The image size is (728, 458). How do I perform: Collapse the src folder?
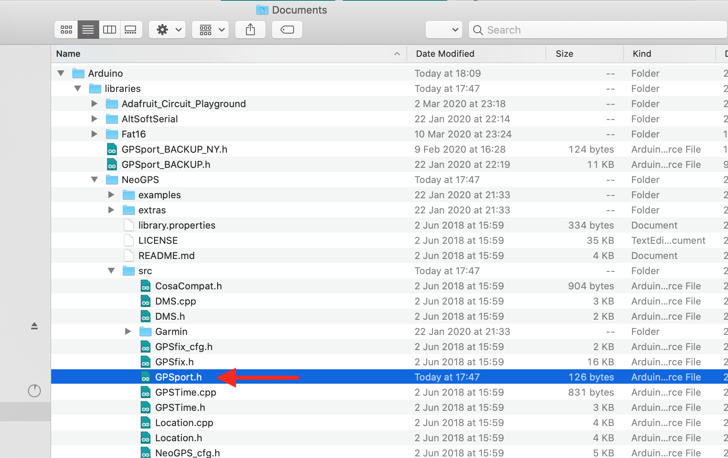click(111, 271)
